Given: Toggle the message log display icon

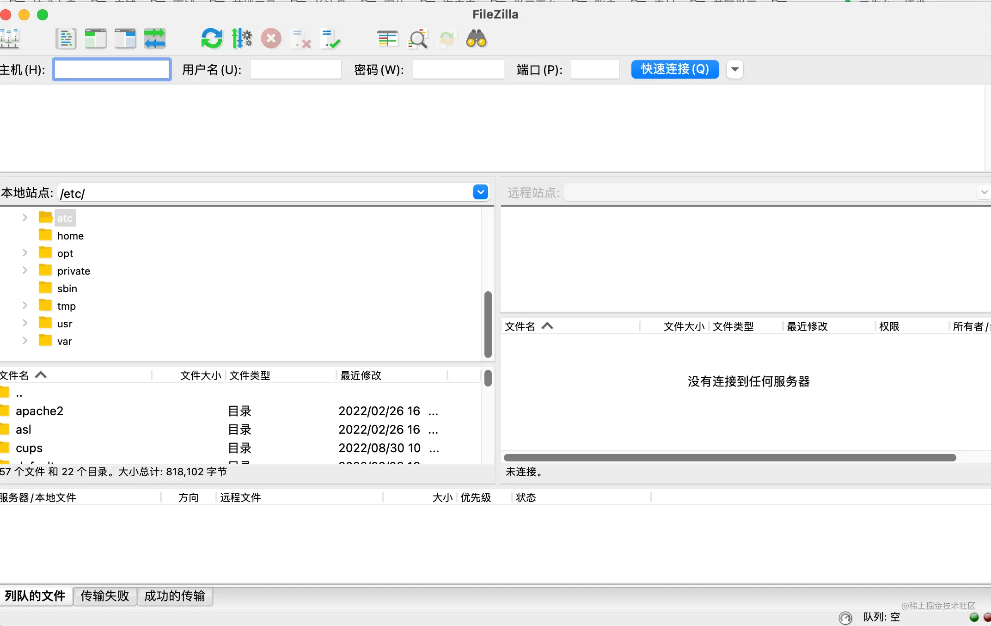Looking at the screenshot, I should pos(66,39).
